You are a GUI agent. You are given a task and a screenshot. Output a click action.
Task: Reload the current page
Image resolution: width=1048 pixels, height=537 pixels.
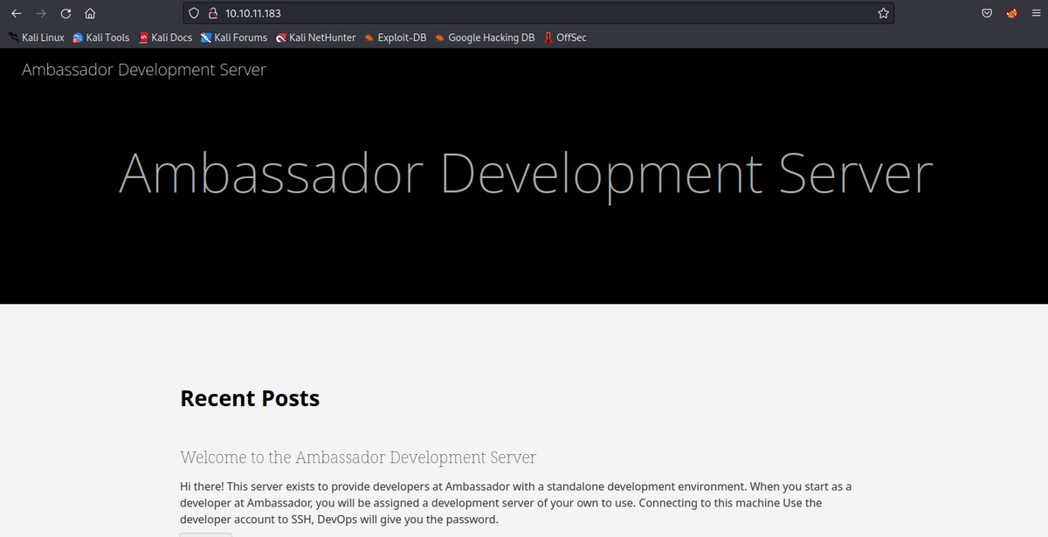(x=65, y=13)
